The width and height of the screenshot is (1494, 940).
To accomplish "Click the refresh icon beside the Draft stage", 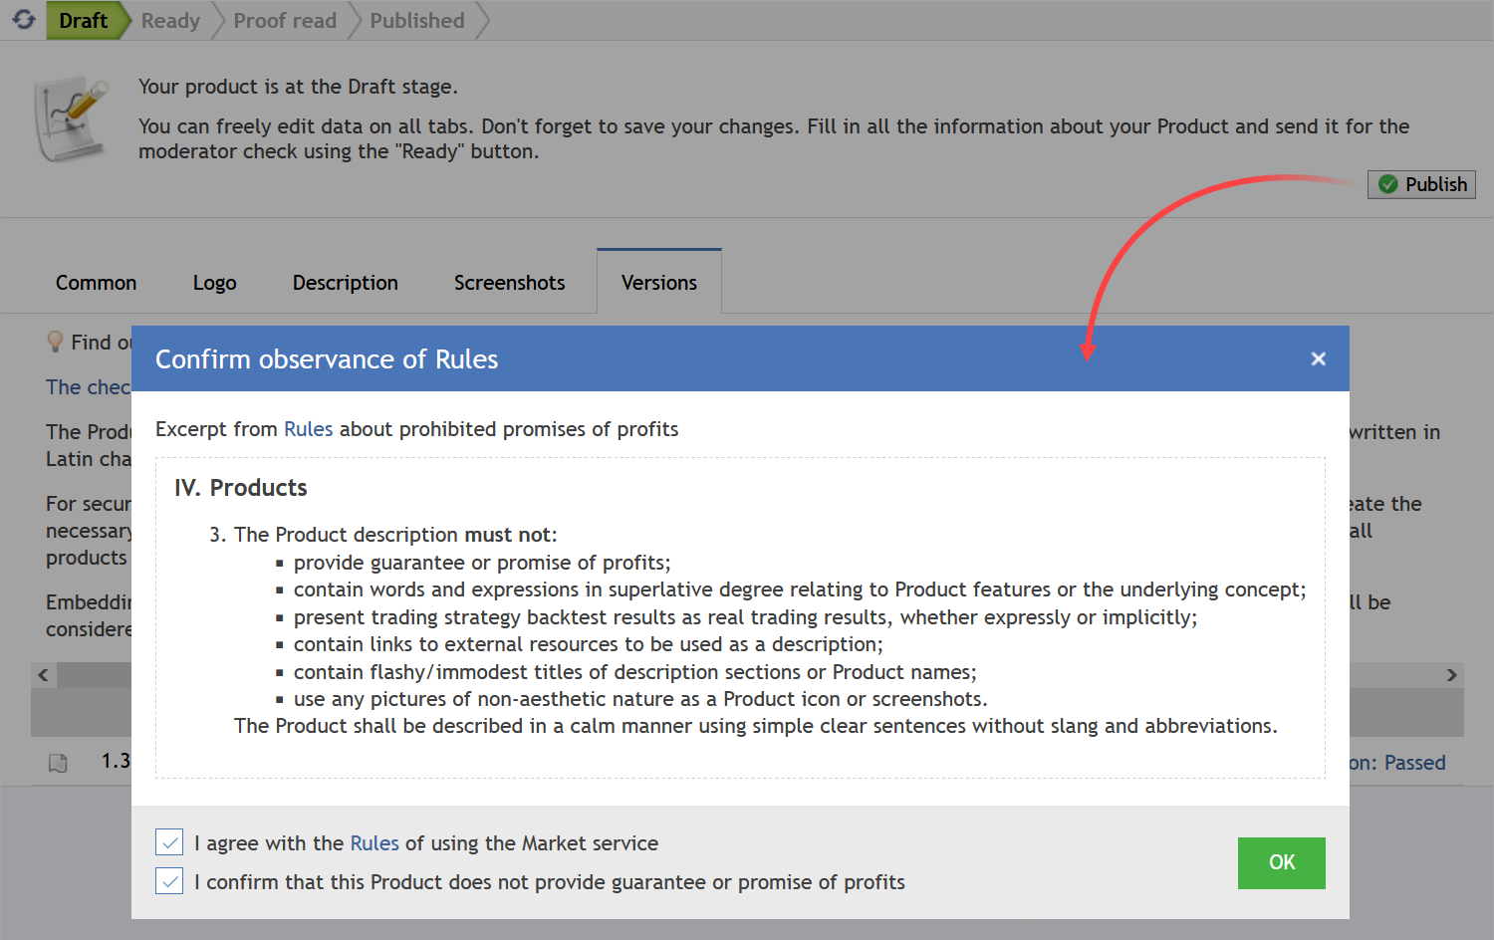I will (24, 19).
